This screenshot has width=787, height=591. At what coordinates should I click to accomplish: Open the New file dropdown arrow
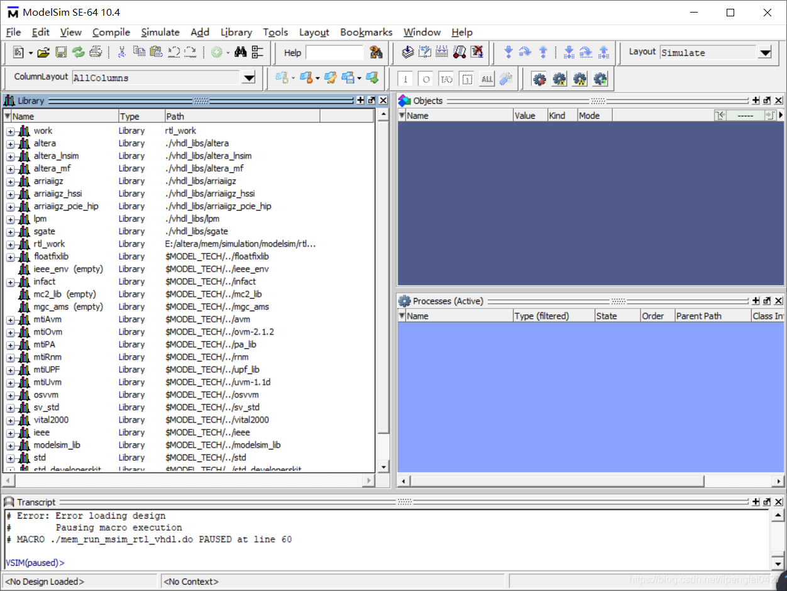tap(30, 53)
